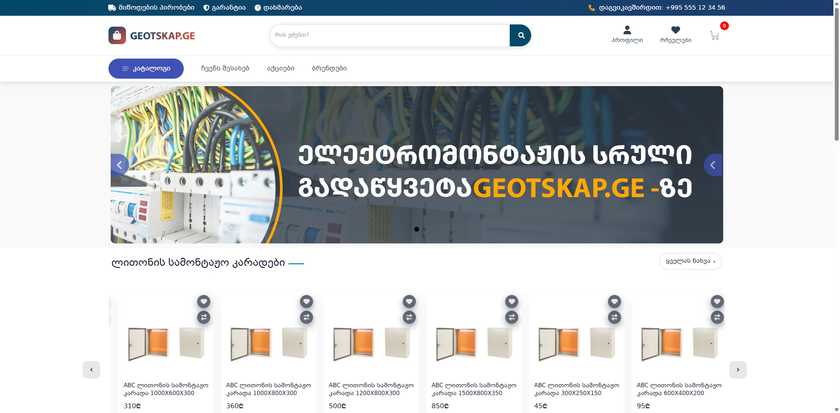This screenshot has height=413, width=840.
Task: Click the GEOTSKAP.GE logo
Action: pyautogui.click(x=151, y=35)
